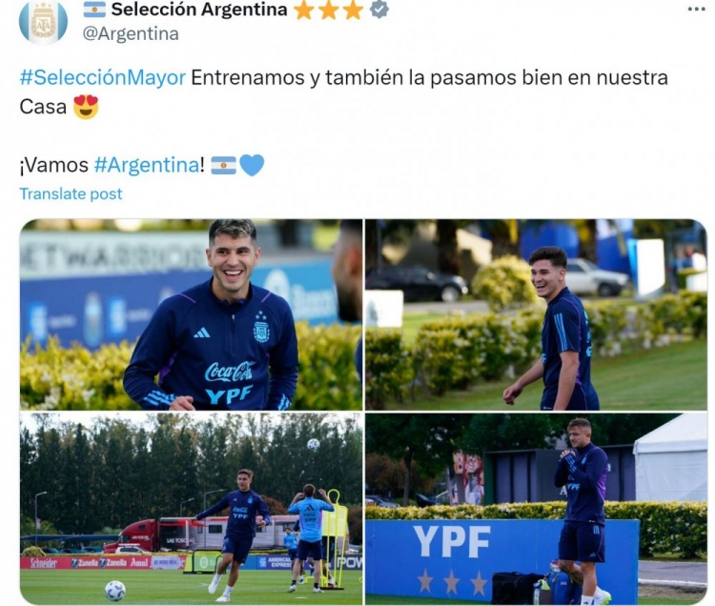Click the word Casa in the post
Screen dimensions: 715x606
click(x=43, y=107)
